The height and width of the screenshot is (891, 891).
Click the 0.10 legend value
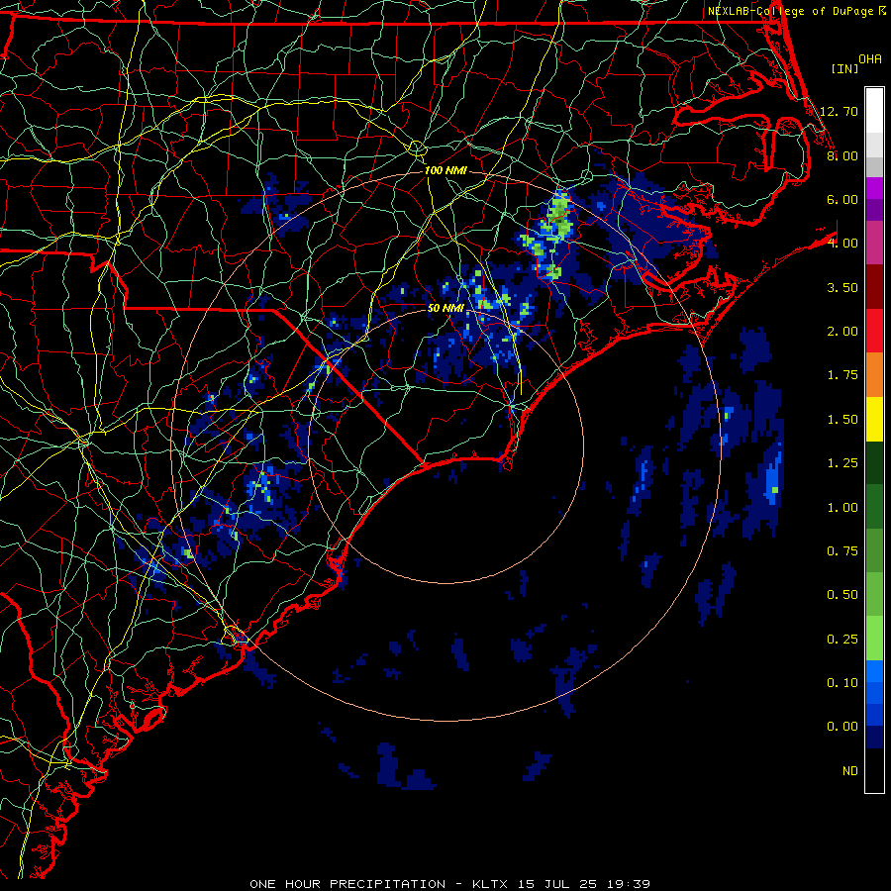coord(842,683)
